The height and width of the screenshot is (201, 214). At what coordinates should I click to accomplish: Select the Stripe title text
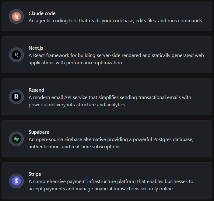(x=35, y=174)
